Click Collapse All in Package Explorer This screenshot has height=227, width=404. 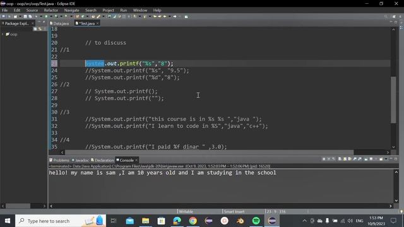(35, 29)
